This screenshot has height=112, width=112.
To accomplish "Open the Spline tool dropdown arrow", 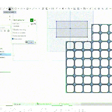I will point(36,9).
